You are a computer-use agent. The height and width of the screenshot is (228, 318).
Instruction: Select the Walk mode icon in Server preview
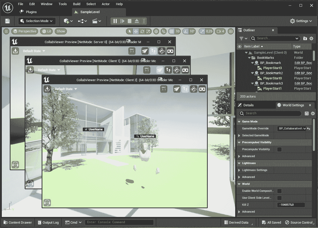click(153, 51)
